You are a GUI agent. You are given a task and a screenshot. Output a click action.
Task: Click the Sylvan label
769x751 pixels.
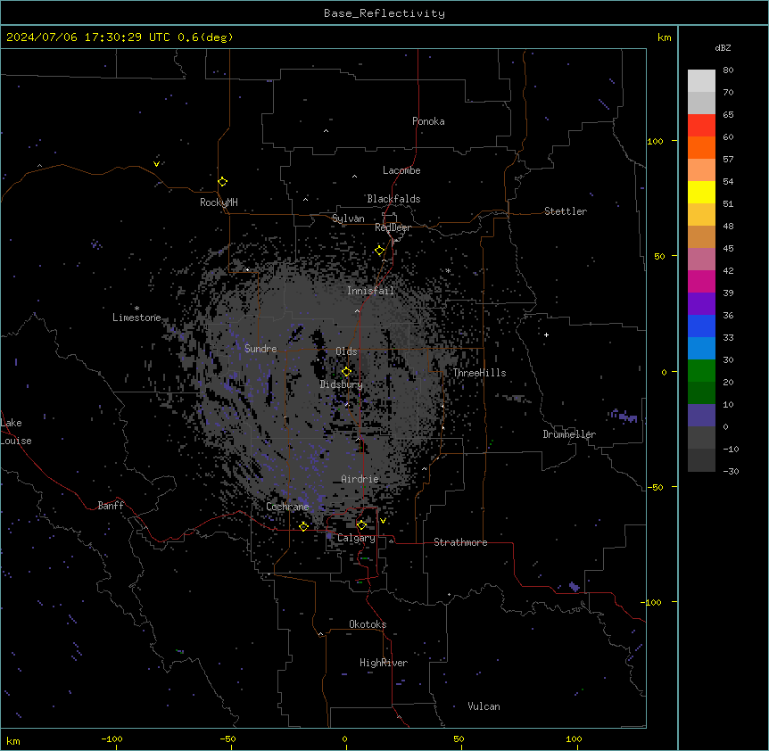click(348, 219)
